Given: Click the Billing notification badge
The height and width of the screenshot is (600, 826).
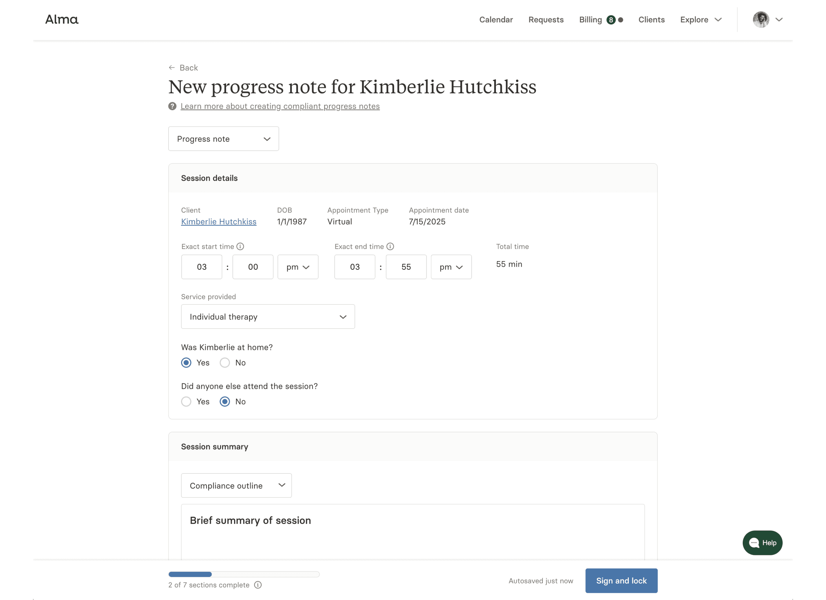Looking at the screenshot, I should point(611,20).
